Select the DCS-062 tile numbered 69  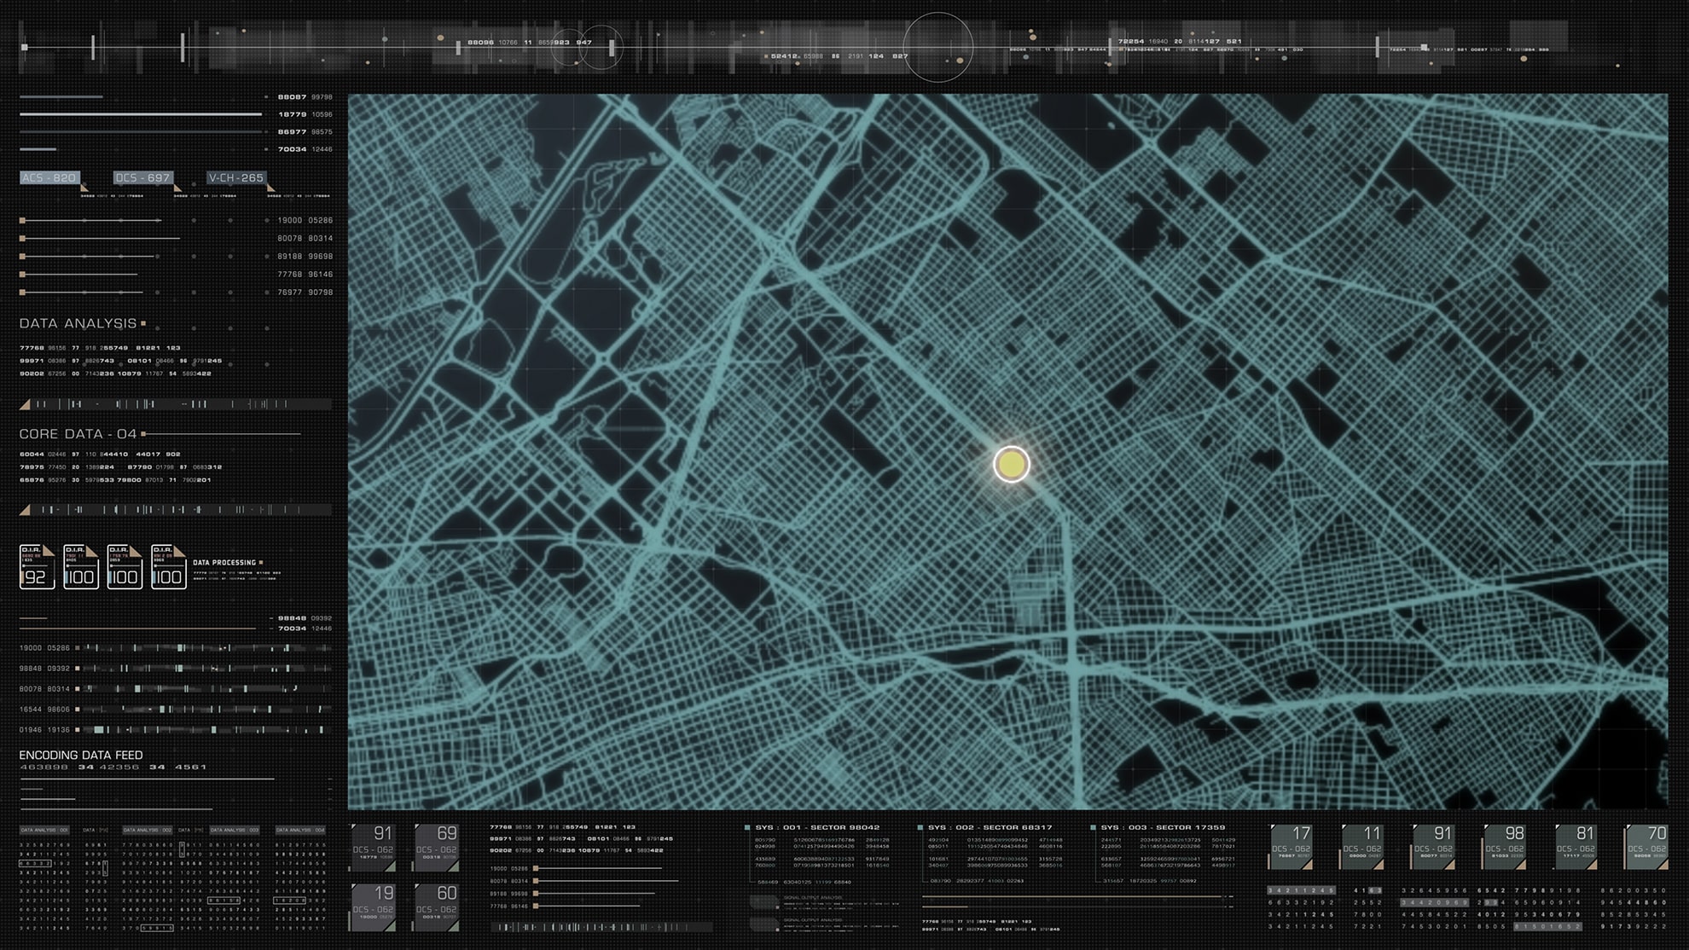coord(437,847)
